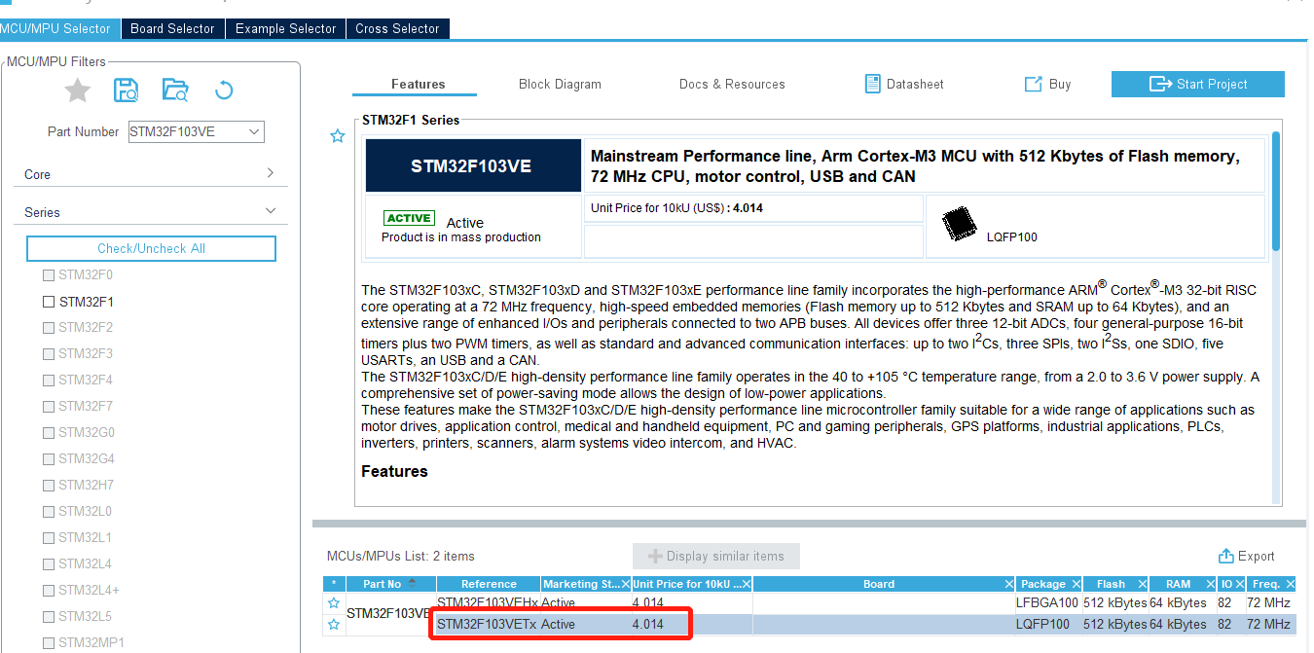Switch to the Cross Selector tab
This screenshot has height=653, width=1314.
[x=397, y=28]
